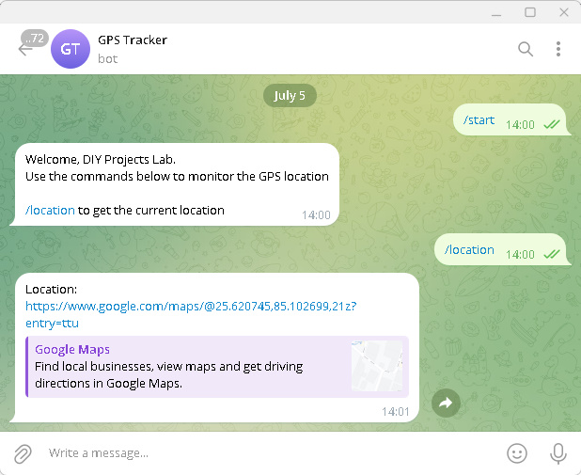Forward the location message with the share arrow
581x475 pixels.
click(446, 403)
